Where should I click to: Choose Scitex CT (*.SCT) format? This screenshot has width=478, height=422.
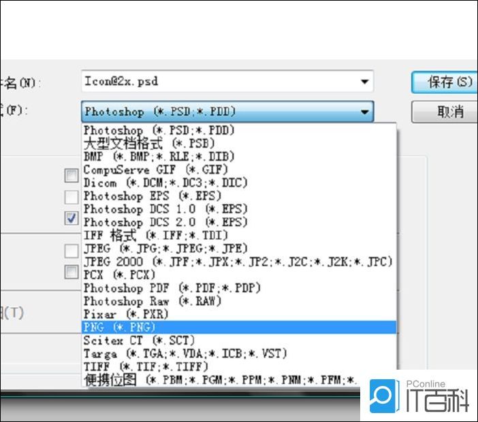point(239,340)
